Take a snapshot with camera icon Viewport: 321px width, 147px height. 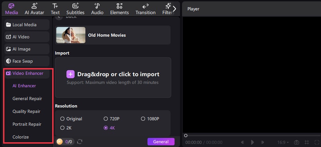point(297,142)
